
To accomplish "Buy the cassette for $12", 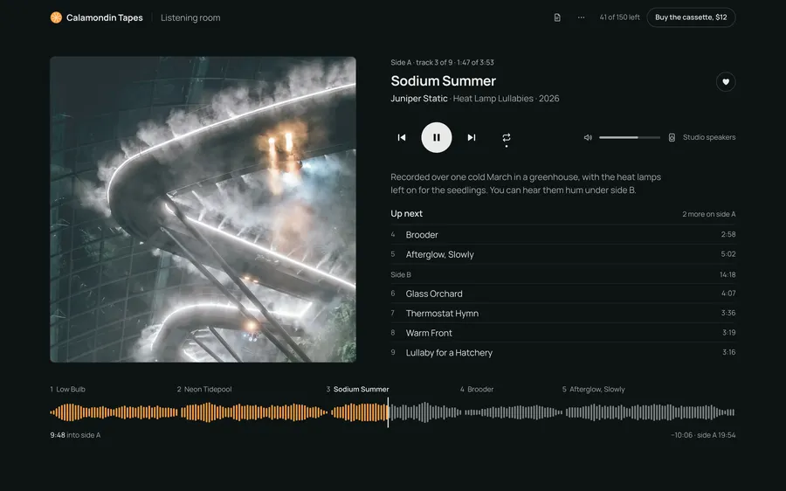I will pyautogui.click(x=691, y=17).
